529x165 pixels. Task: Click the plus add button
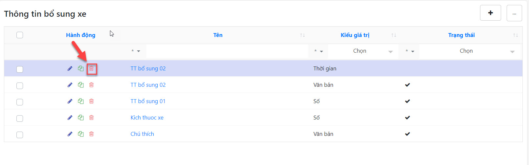coord(490,13)
